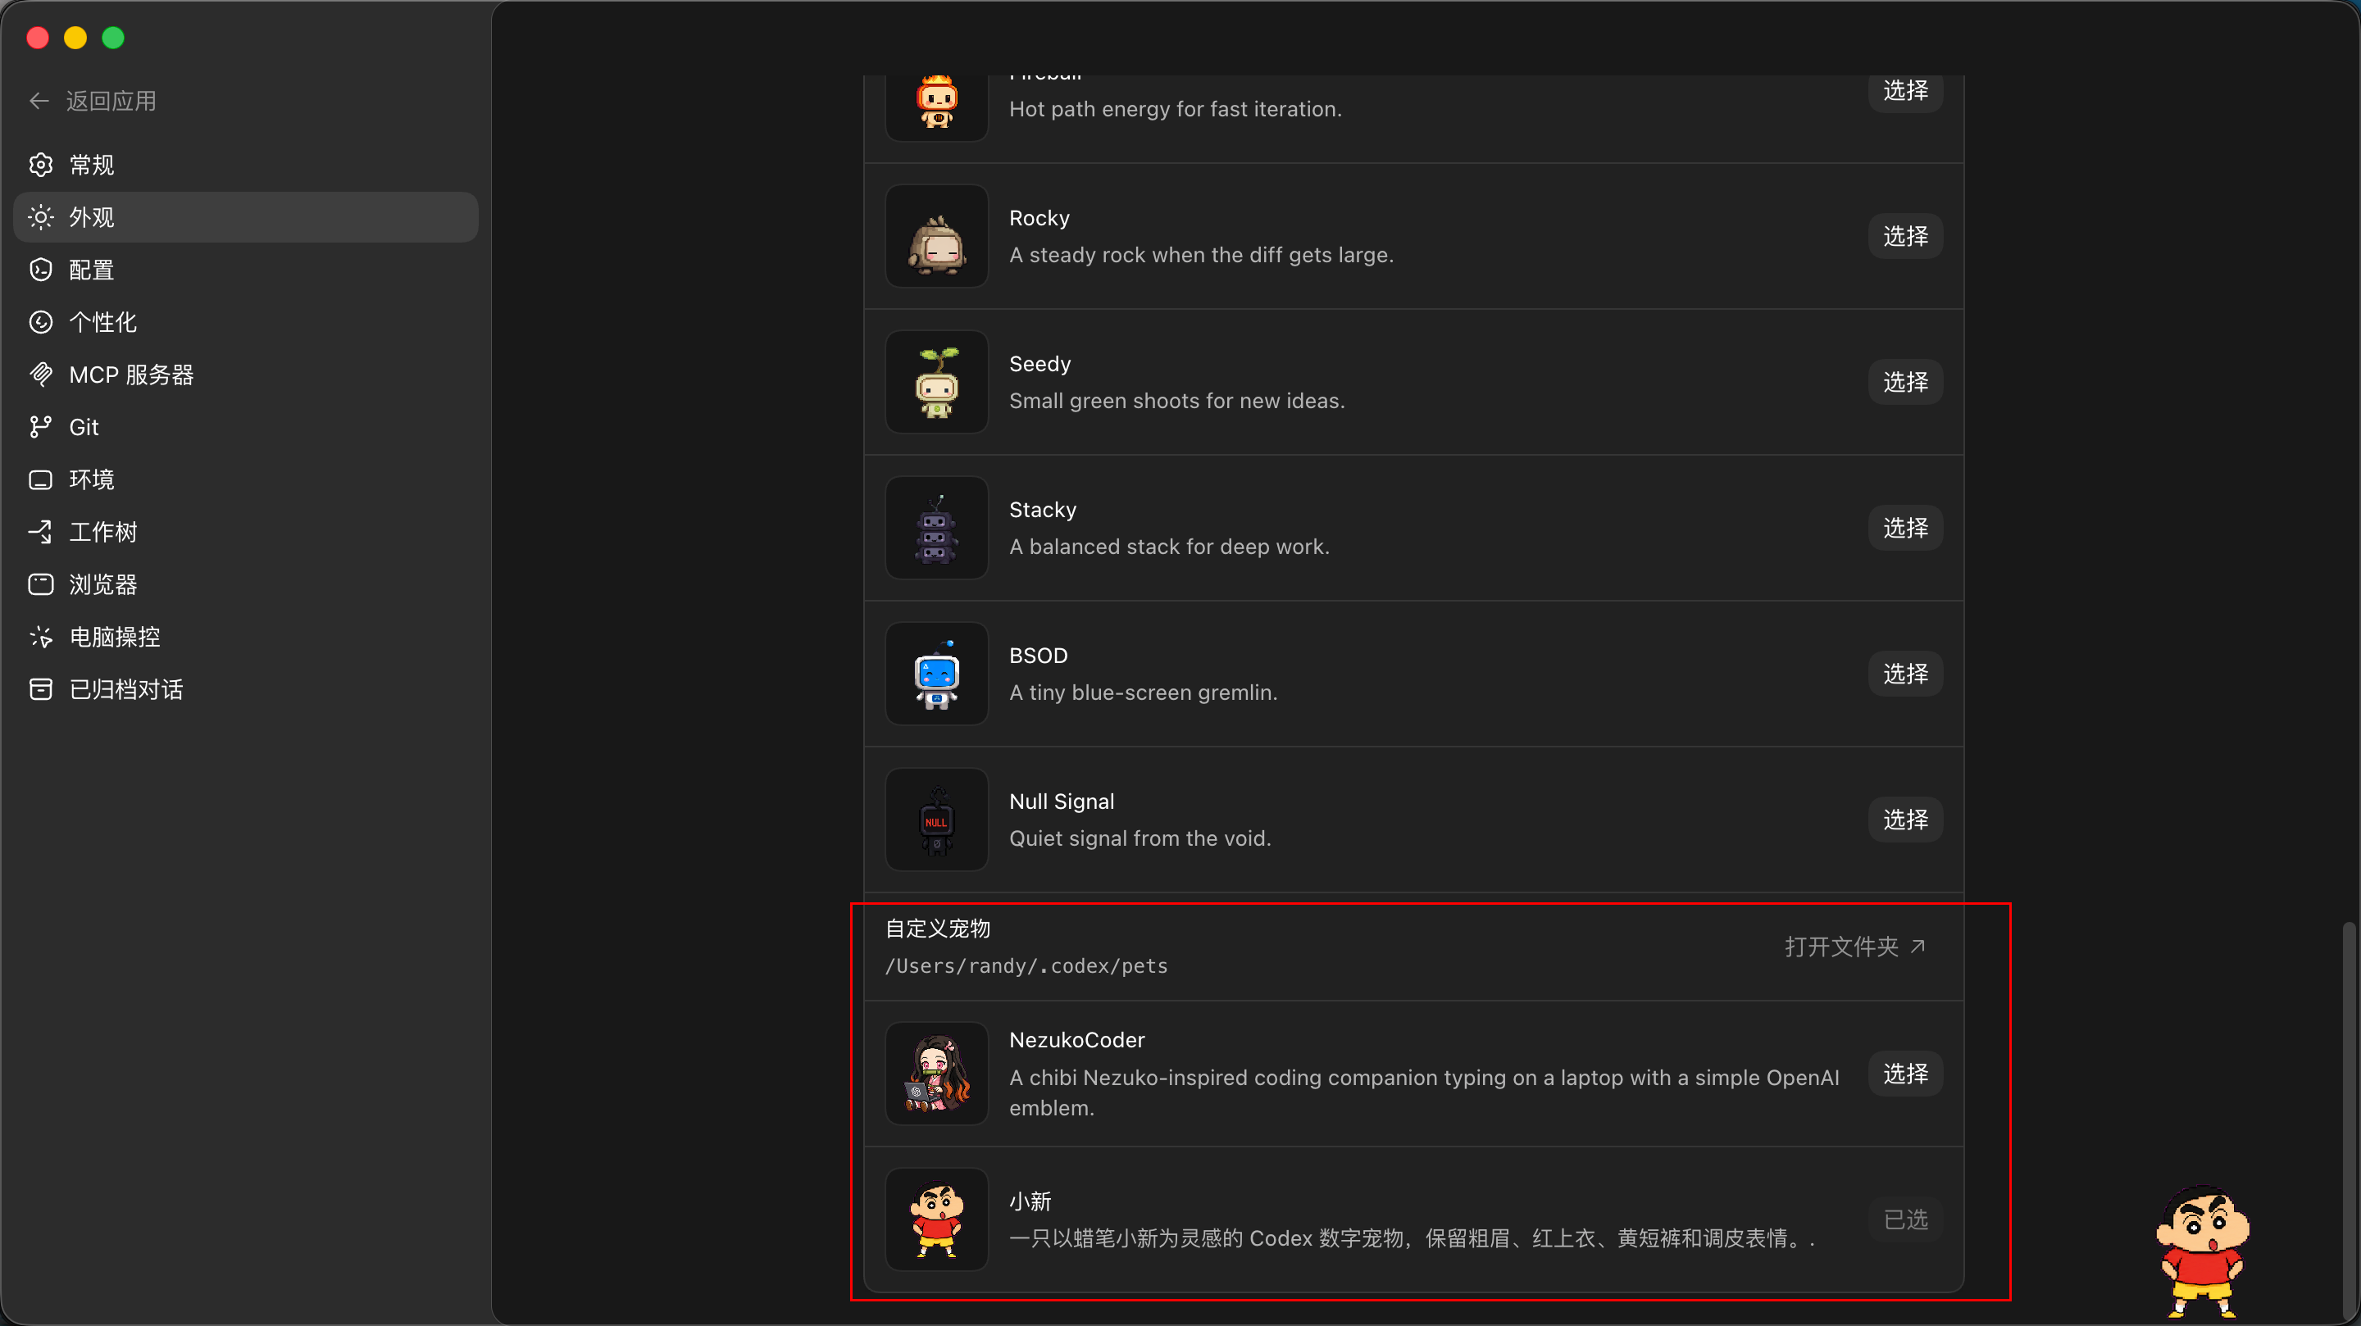Select 环境 in the sidebar

(x=245, y=479)
